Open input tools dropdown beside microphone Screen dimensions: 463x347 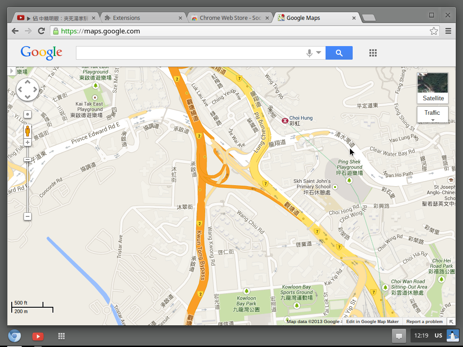click(319, 53)
